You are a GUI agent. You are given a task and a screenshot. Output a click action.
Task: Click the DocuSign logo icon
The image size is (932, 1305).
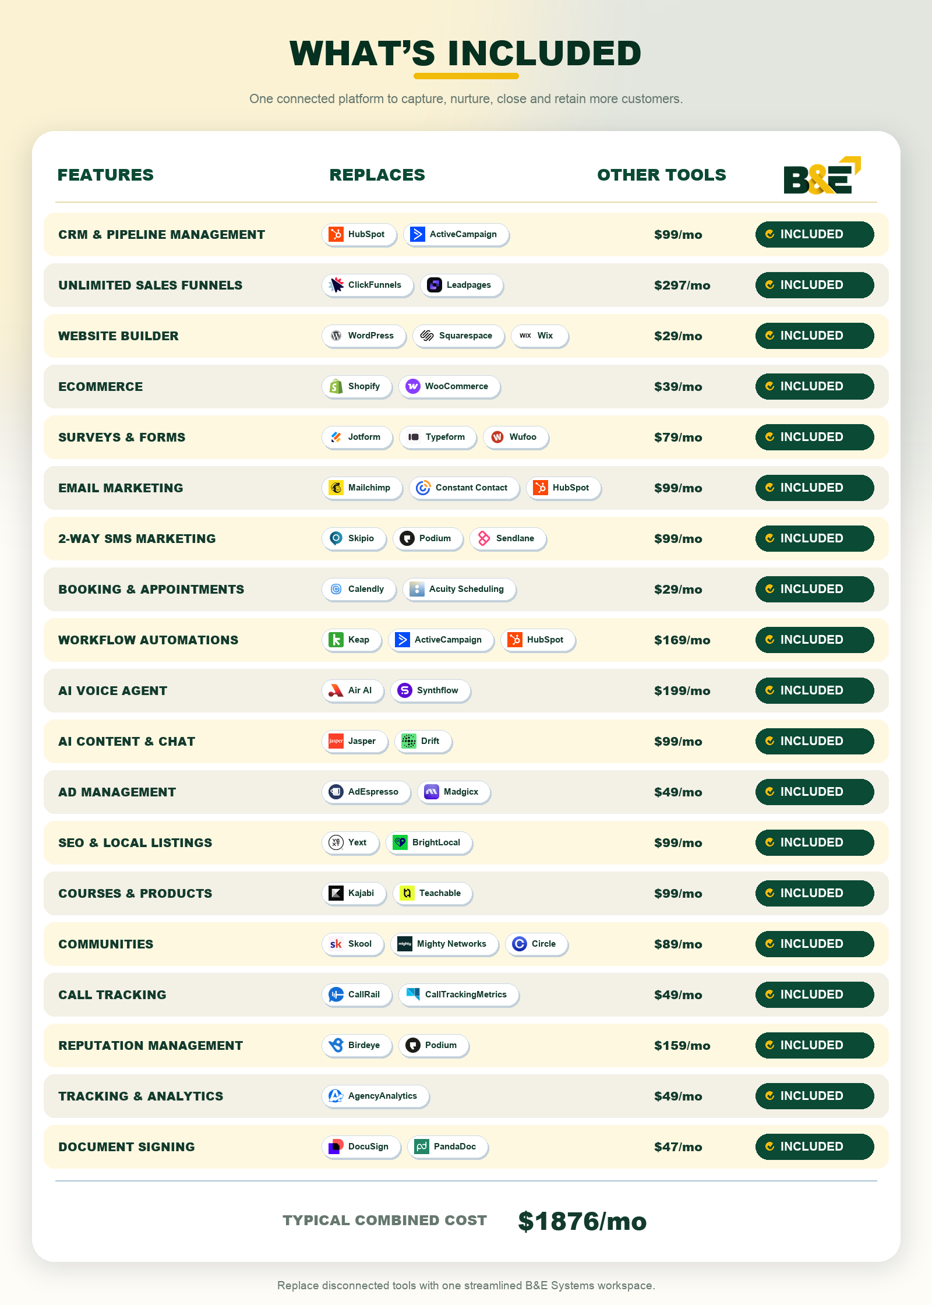tap(336, 1147)
